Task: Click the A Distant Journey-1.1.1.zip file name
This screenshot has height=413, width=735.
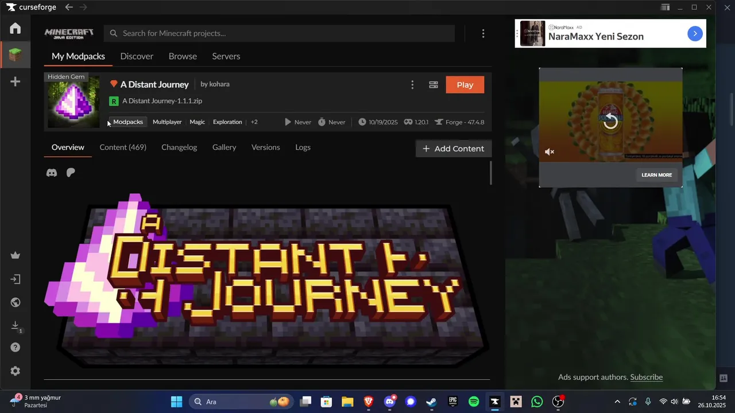Action: (162, 101)
